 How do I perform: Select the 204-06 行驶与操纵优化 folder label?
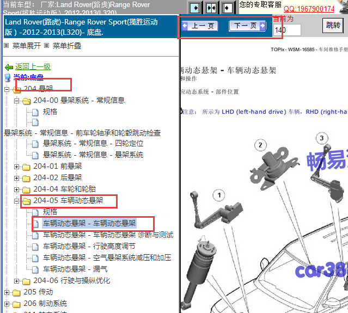click(x=72, y=281)
